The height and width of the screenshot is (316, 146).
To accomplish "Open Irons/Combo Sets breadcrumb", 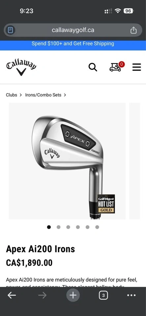I will [x=43, y=95].
